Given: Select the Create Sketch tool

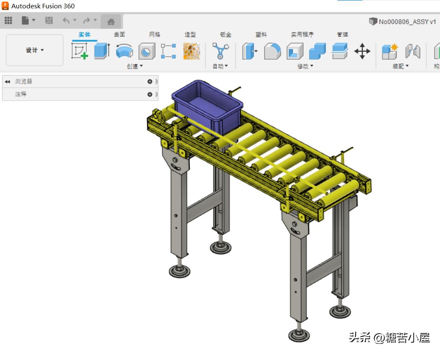Looking at the screenshot, I should point(80,51).
